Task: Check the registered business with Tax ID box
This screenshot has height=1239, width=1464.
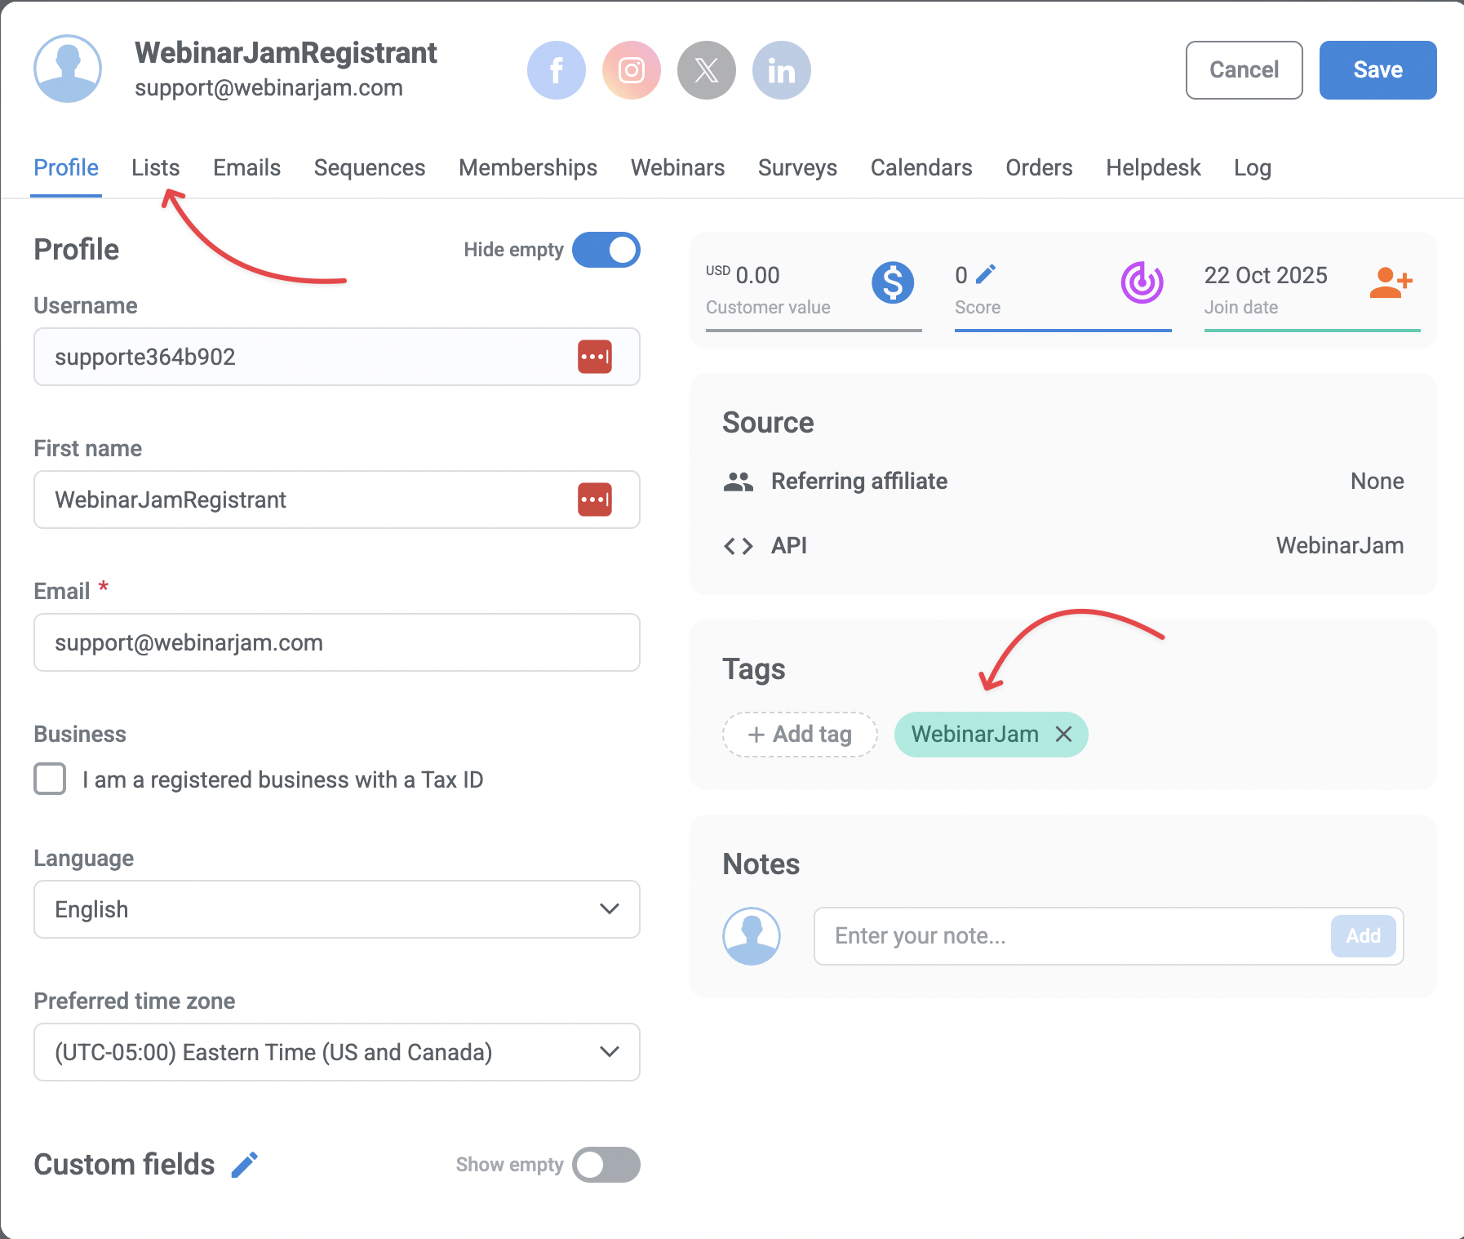Action: click(x=50, y=779)
